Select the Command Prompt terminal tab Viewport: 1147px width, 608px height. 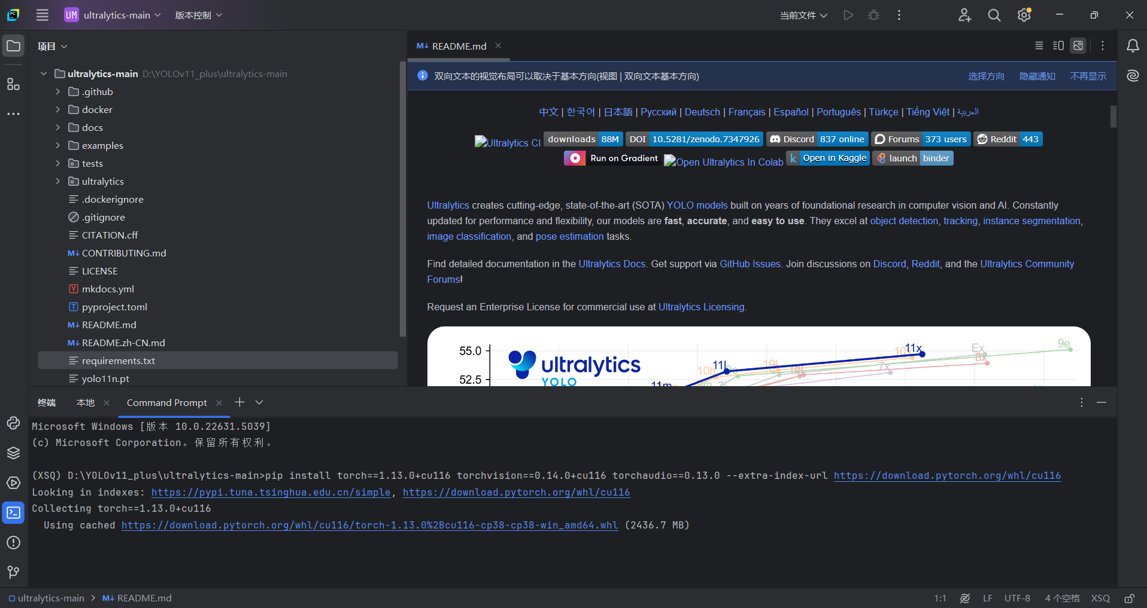(x=167, y=402)
